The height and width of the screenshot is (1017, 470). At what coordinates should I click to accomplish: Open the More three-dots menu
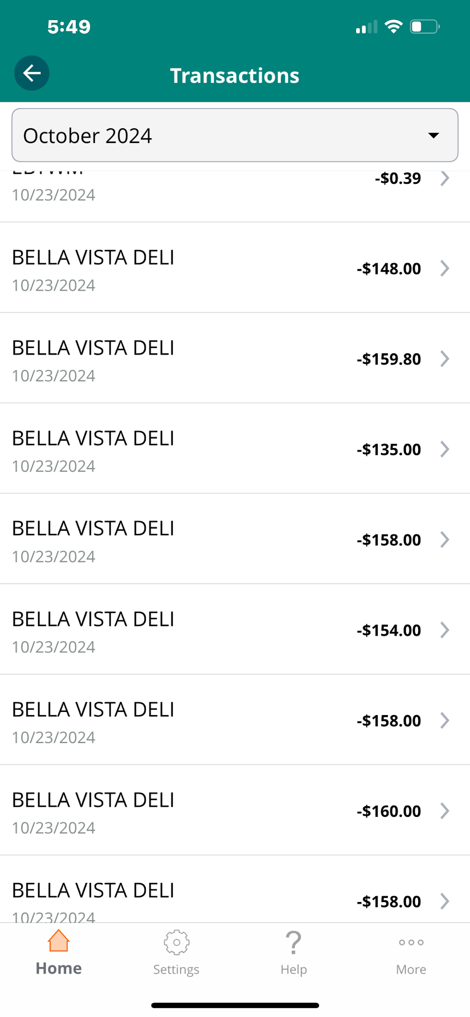[x=411, y=942]
